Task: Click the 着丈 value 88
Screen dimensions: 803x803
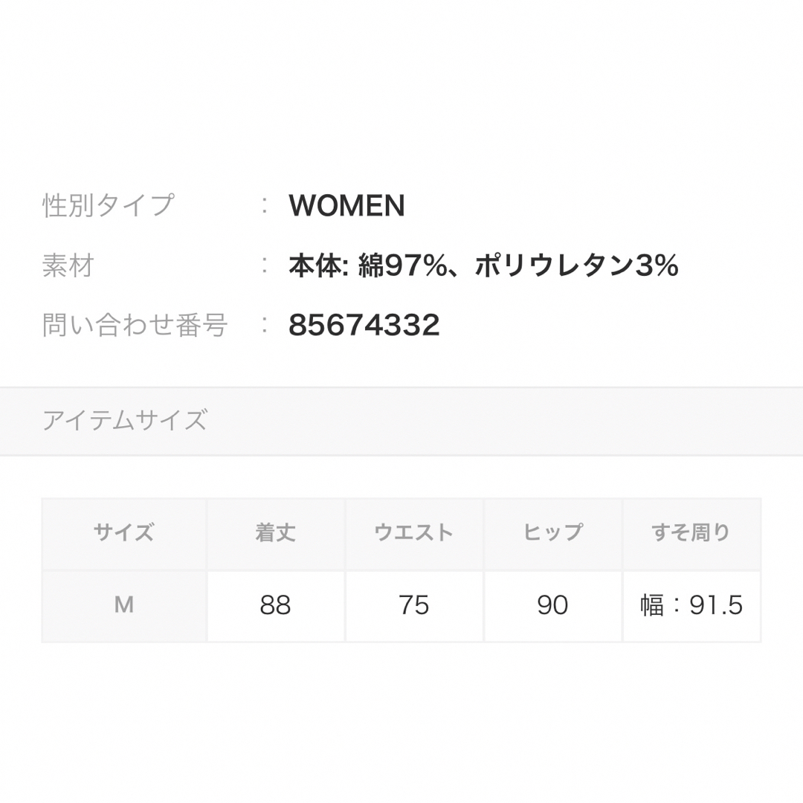Action: [276, 605]
